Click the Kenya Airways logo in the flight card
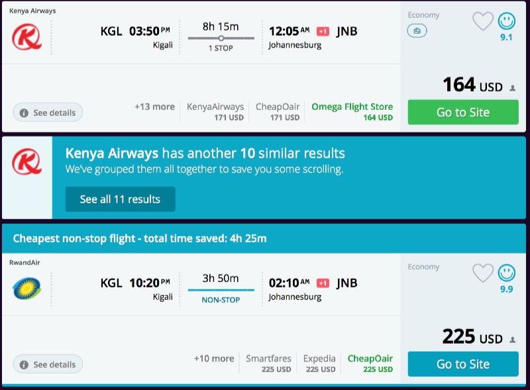This screenshot has height=390, width=530. pos(26,37)
